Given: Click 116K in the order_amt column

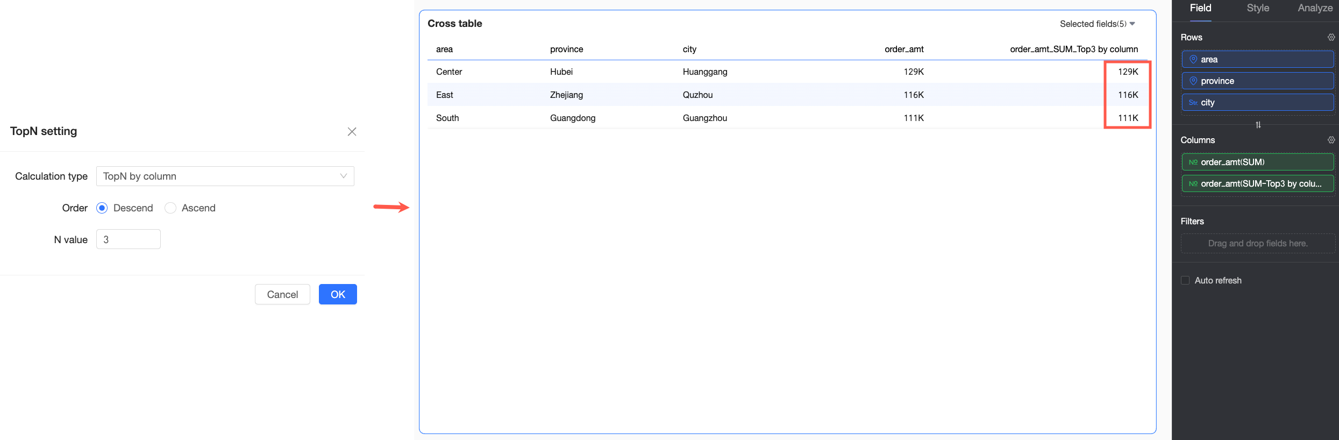Looking at the screenshot, I should click(x=914, y=95).
